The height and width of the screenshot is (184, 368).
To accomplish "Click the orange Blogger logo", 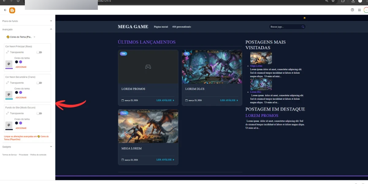I will coord(12,10).
